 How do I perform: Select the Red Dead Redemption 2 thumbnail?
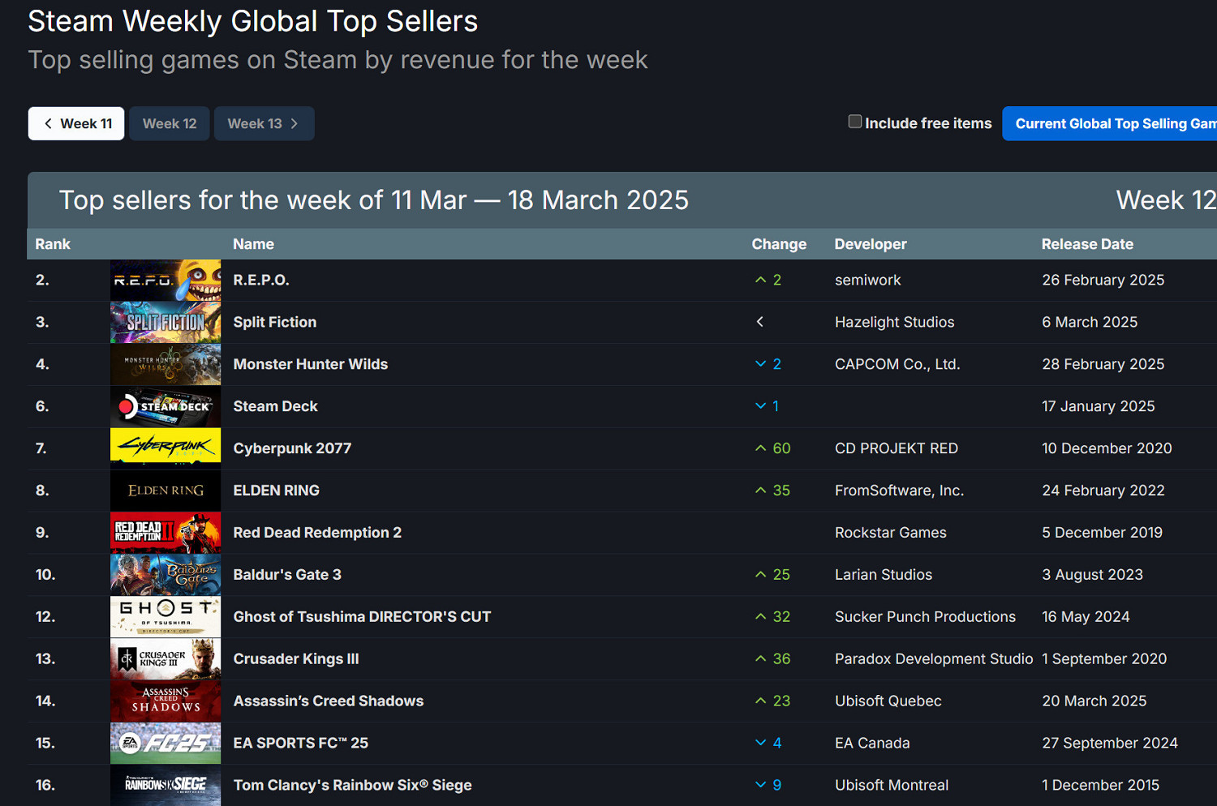pos(165,533)
